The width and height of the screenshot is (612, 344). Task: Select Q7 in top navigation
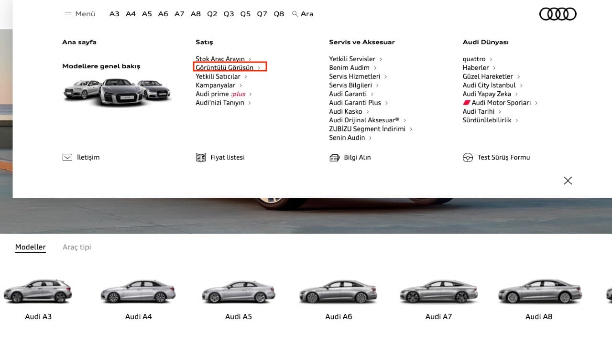[262, 14]
